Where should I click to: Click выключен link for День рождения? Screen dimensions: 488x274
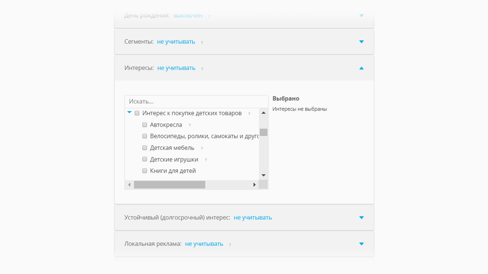point(188,15)
